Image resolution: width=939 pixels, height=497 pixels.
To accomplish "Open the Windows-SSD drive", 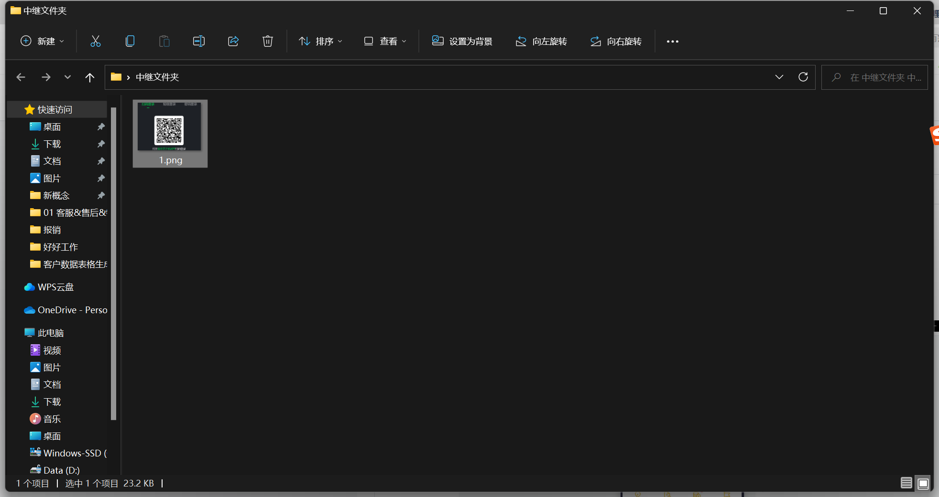I will [x=69, y=454].
